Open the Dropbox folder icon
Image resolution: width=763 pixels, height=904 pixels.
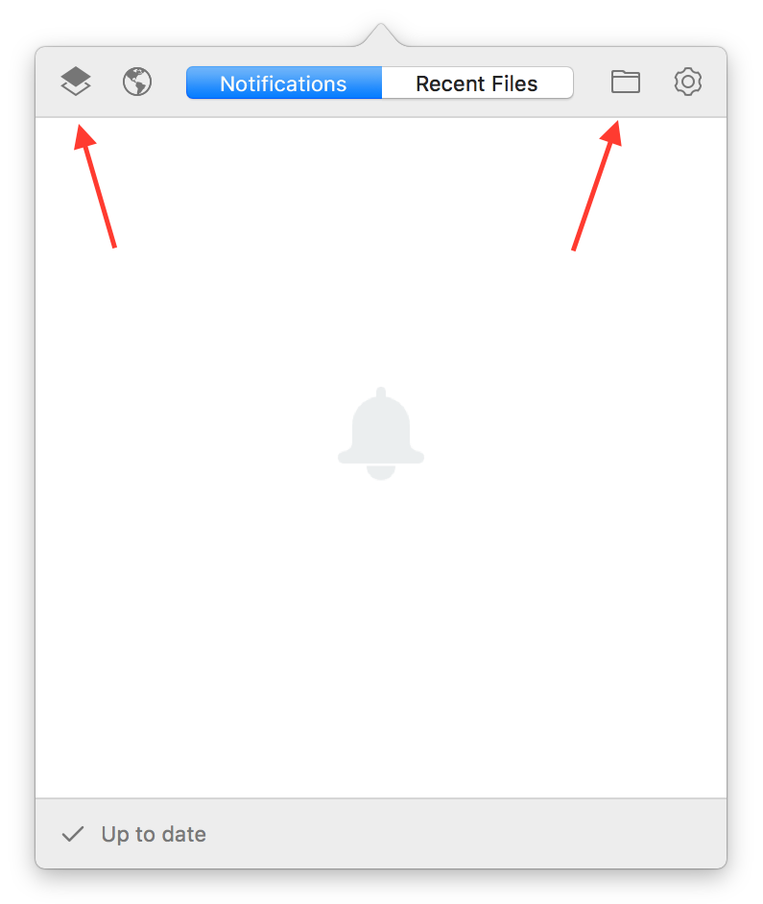pyautogui.click(x=625, y=82)
